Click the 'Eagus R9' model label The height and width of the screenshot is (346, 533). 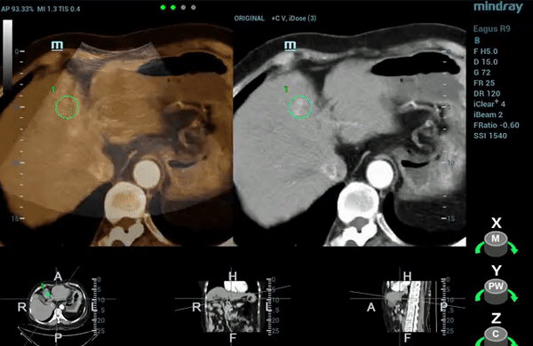[492, 29]
